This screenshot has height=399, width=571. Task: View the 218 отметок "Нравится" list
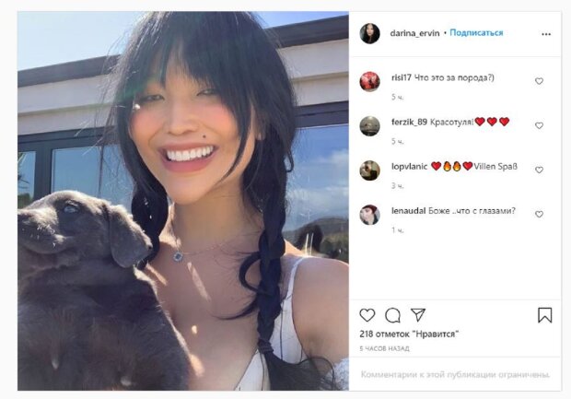pyautogui.click(x=409, y=334)
